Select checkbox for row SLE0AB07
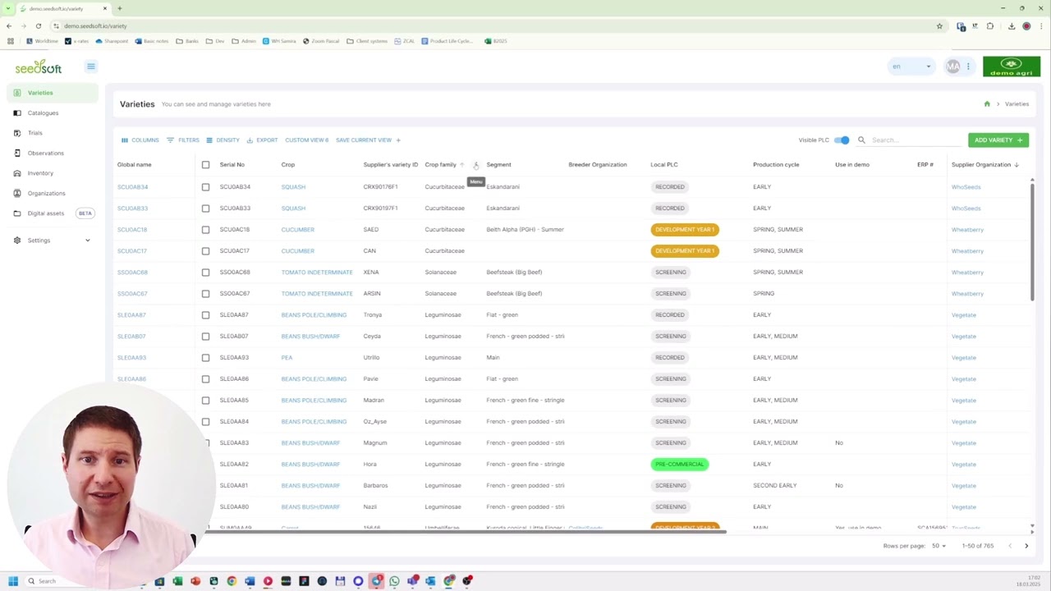Image resolution: width=1051 pixels, height=591 pixels. point(205,337)
